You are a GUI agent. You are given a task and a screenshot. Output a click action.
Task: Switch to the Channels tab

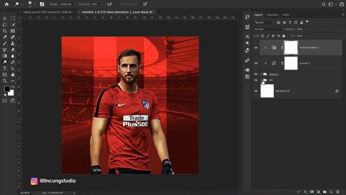coord(272,15)
